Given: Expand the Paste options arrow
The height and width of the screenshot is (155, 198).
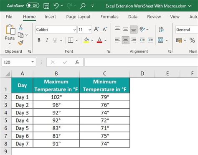Looking at the screenshot, I should click(x=10, y=43).
